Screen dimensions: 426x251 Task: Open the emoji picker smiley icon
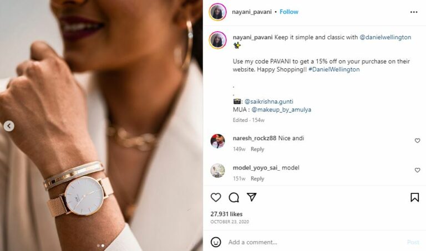216,242
